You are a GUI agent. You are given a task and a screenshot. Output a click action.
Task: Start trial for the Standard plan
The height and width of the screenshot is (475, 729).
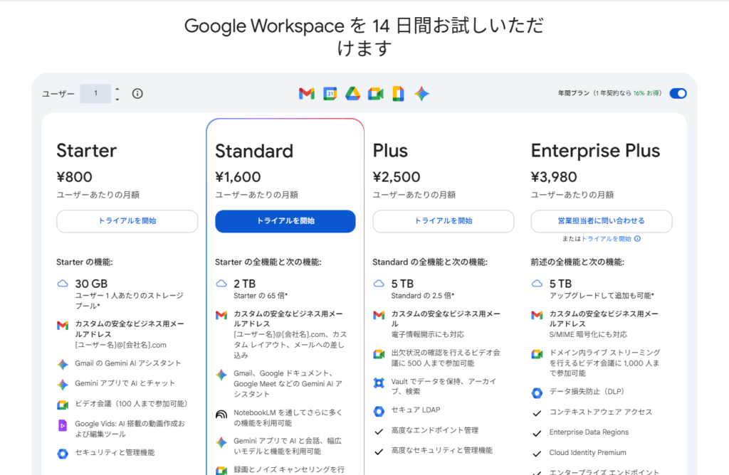pyautogui.click(x=285, y=221)
